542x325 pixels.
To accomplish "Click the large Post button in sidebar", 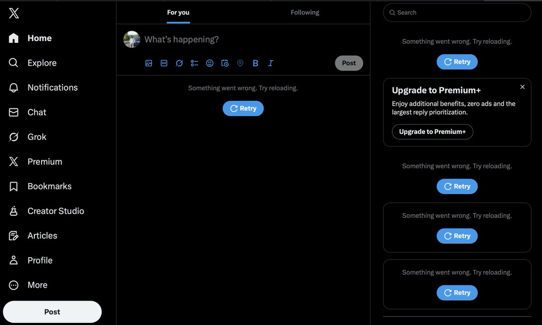I will coord(52,312).
